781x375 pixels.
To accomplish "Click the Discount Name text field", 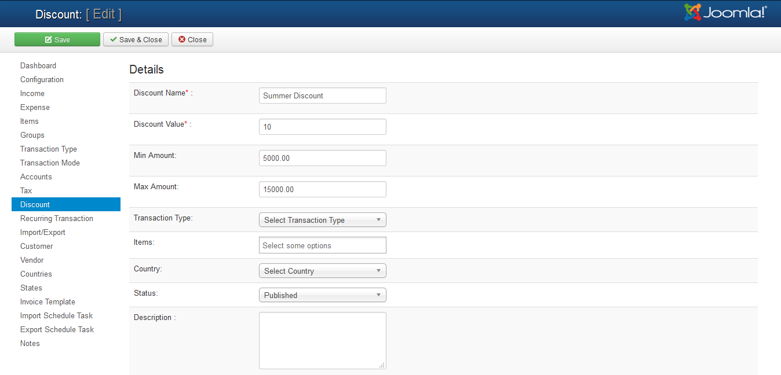I will [x=322, y=95].
